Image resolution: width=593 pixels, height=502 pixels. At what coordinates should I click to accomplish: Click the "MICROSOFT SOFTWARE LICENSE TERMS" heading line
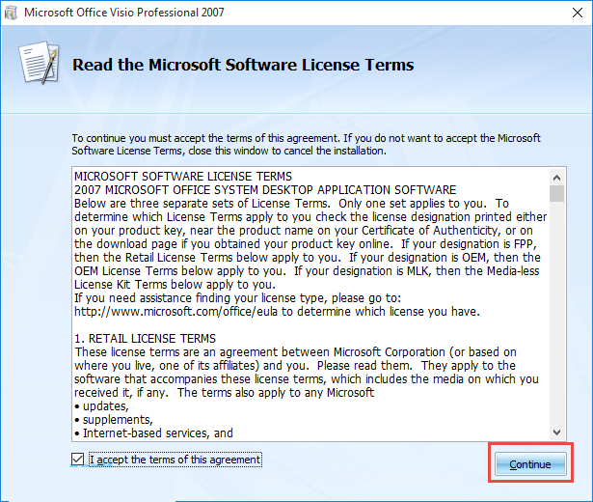tap(183, 177)
